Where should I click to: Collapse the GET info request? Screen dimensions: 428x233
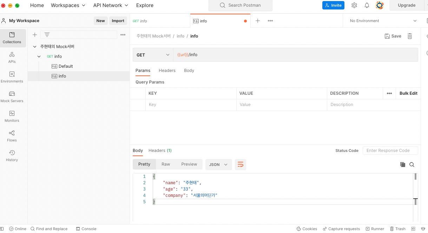point(39,56)
